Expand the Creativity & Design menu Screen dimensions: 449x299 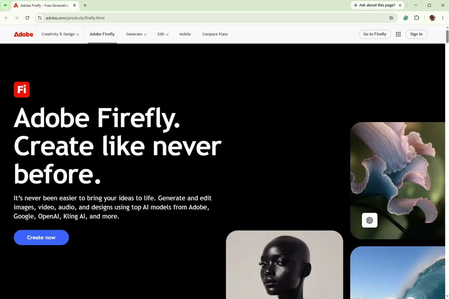(60, 34)
